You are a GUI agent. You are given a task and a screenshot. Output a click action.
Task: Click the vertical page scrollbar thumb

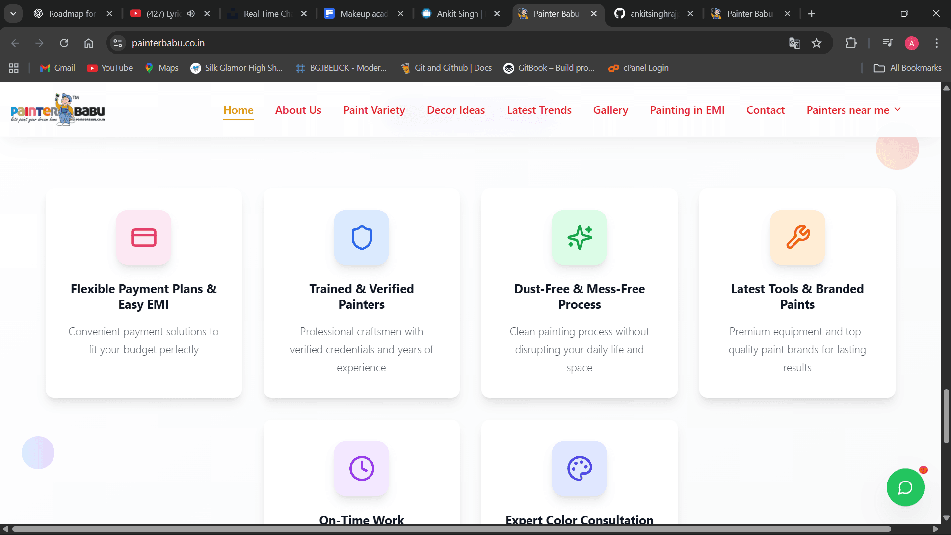[x=946, y=416]
